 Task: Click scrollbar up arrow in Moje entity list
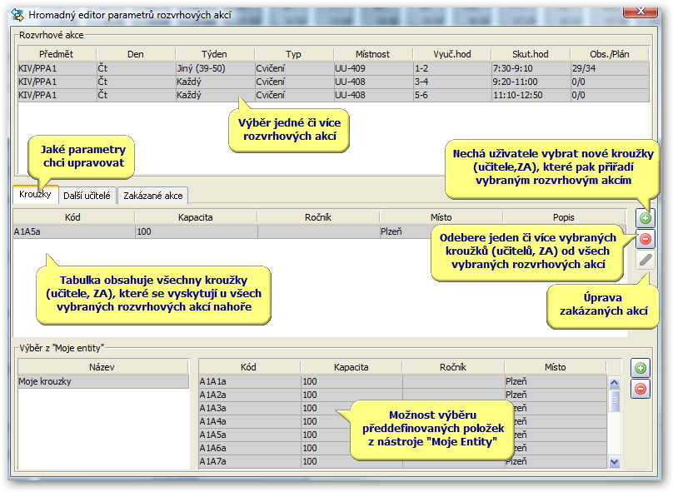click(x=614, y=382)
